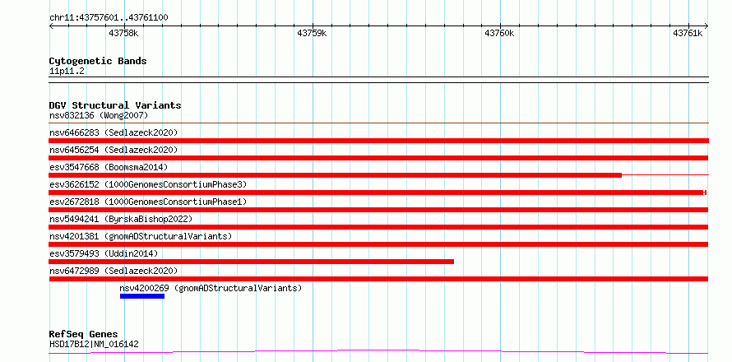Select the nsv6456254 (Sedlazeck2020) label
This screenshot has height=362, width=732.
(x=114, y=150)
